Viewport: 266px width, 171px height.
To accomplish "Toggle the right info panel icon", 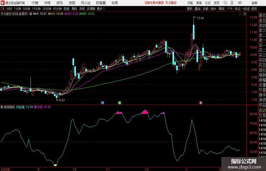I will point(244,14).
